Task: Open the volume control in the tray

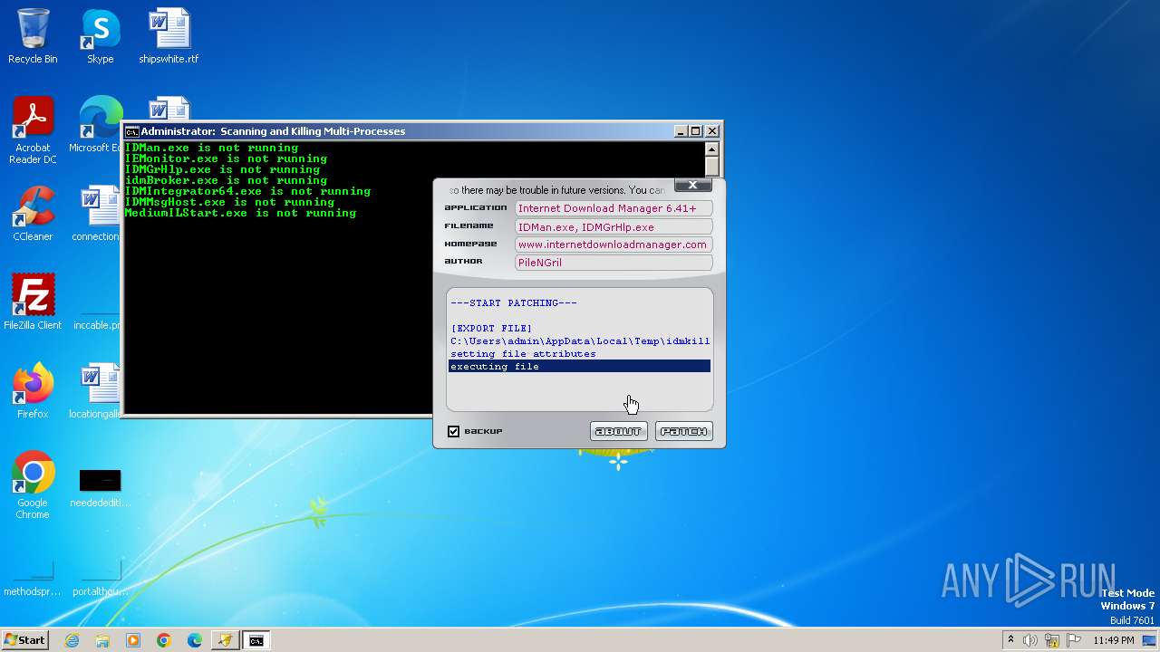Action: coord(1030,640)
